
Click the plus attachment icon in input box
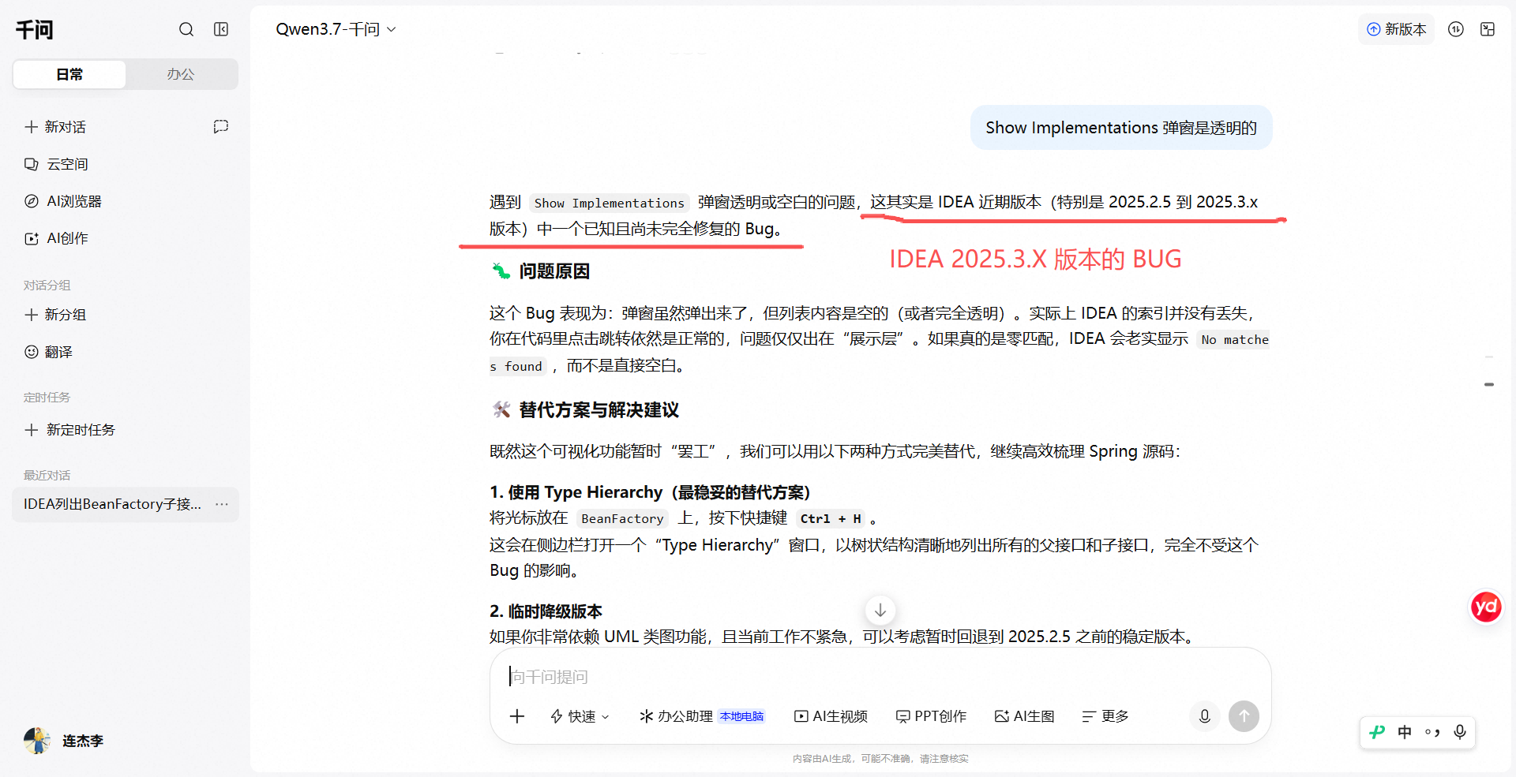517,716
